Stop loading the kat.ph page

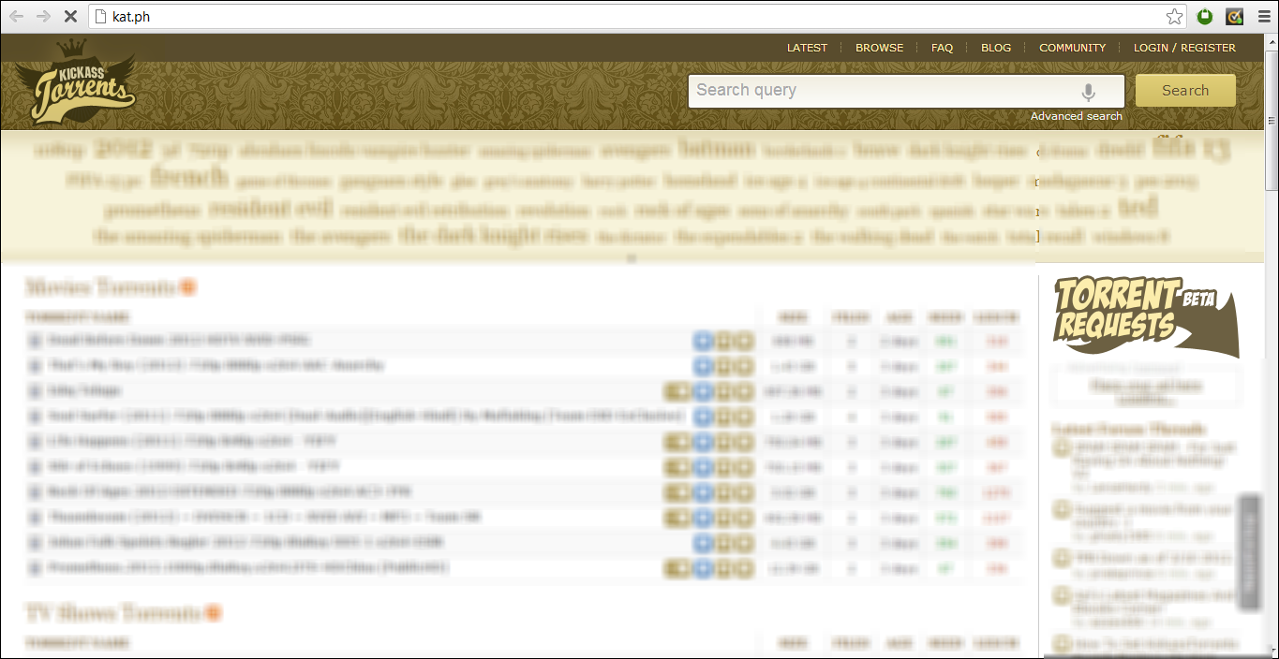(x=70, y=17)
